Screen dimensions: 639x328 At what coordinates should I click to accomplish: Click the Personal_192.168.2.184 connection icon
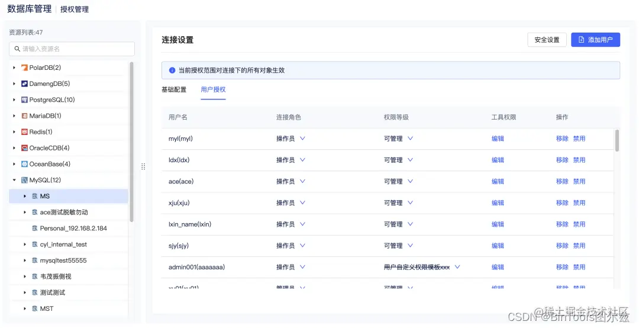(x=35, y=229)
